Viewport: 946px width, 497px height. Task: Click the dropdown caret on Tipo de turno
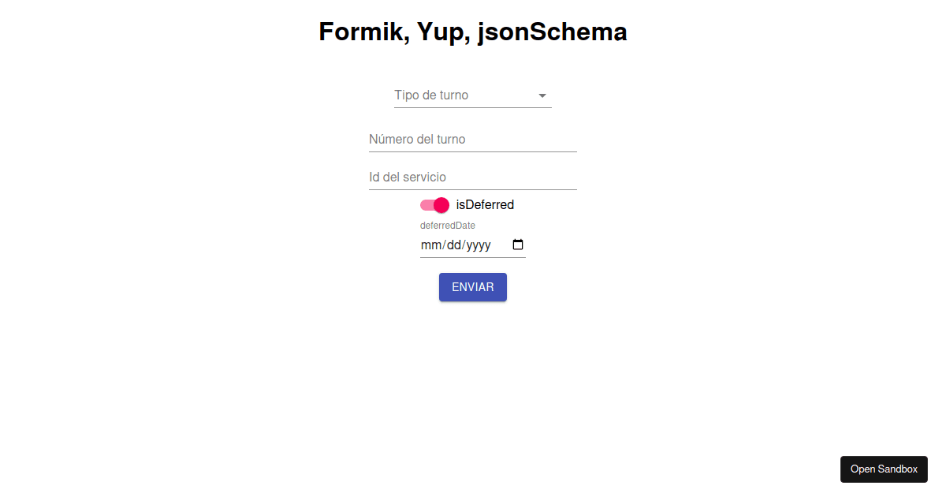pyautogui.click(x=542, y=95)
